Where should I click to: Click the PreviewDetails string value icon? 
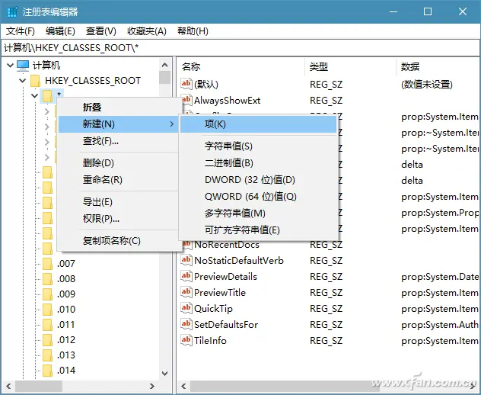[186, 276]
